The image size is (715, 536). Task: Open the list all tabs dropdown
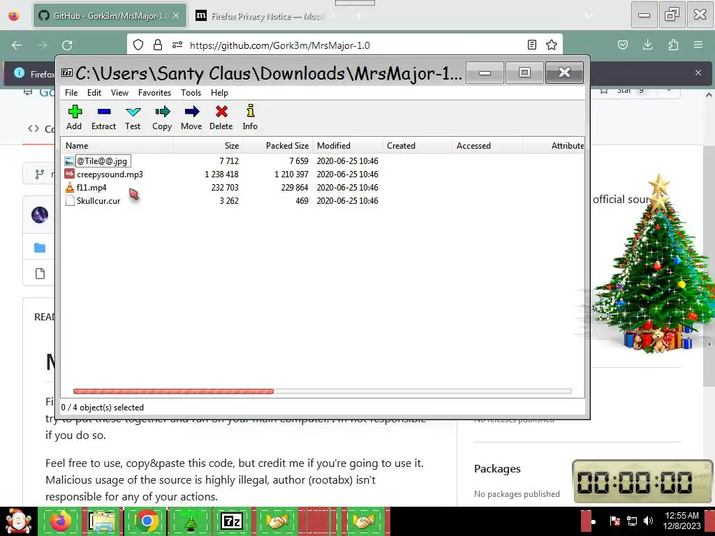(589, 15)
